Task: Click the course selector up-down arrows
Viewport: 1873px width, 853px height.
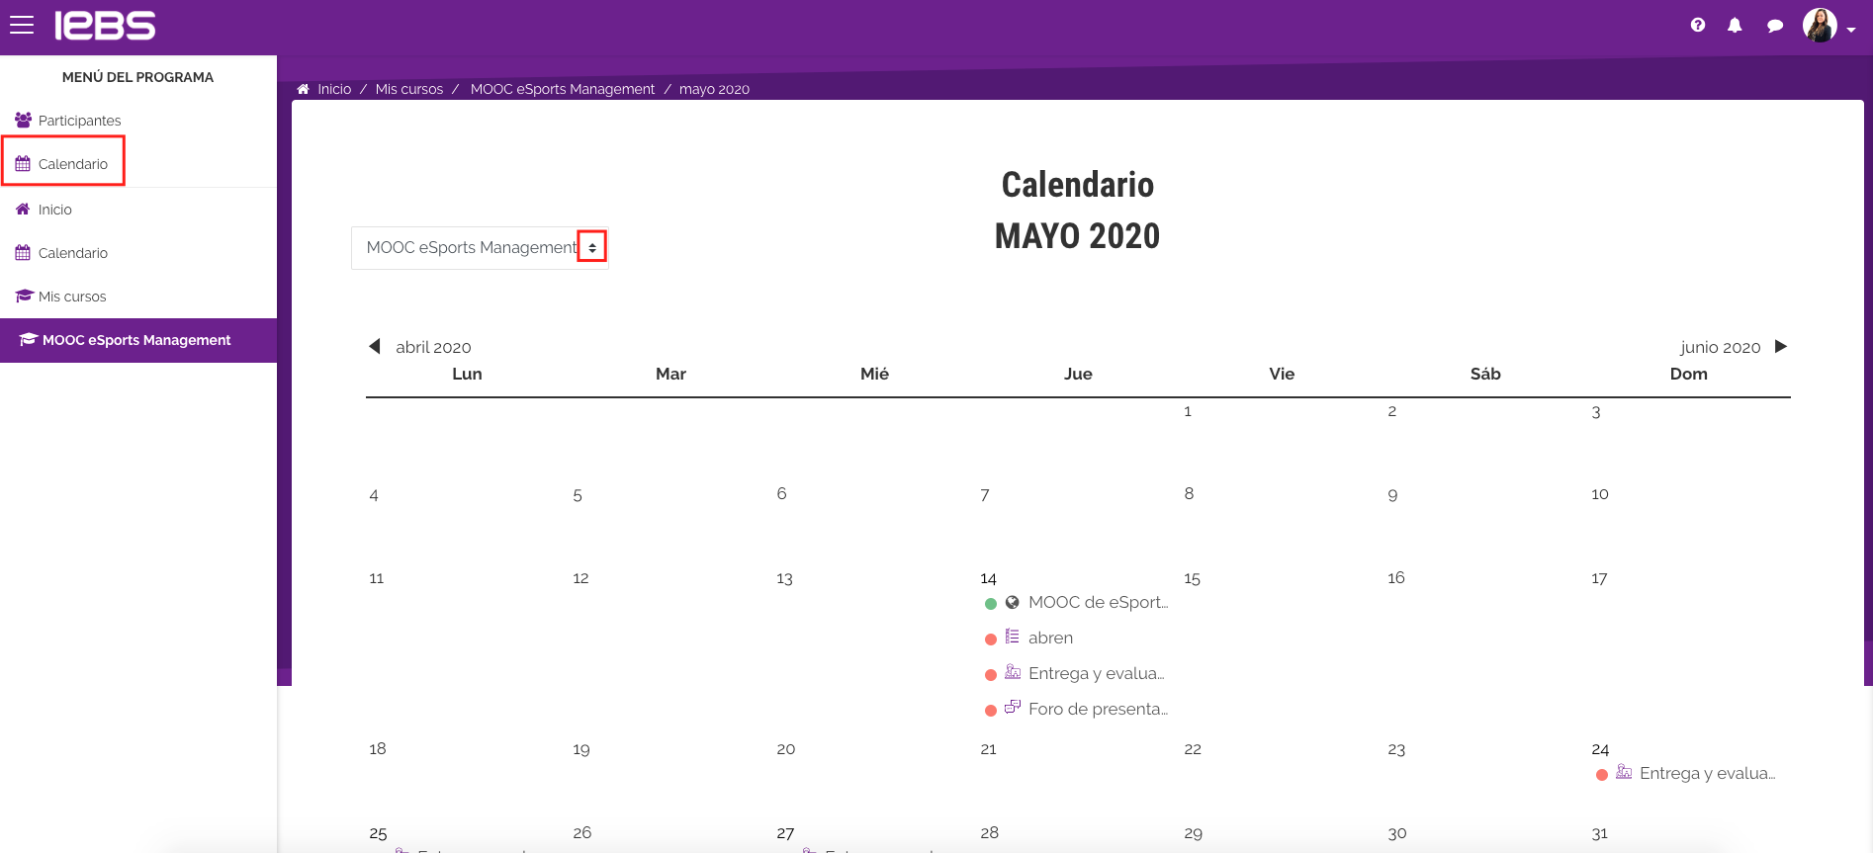Action: [591, 247]
